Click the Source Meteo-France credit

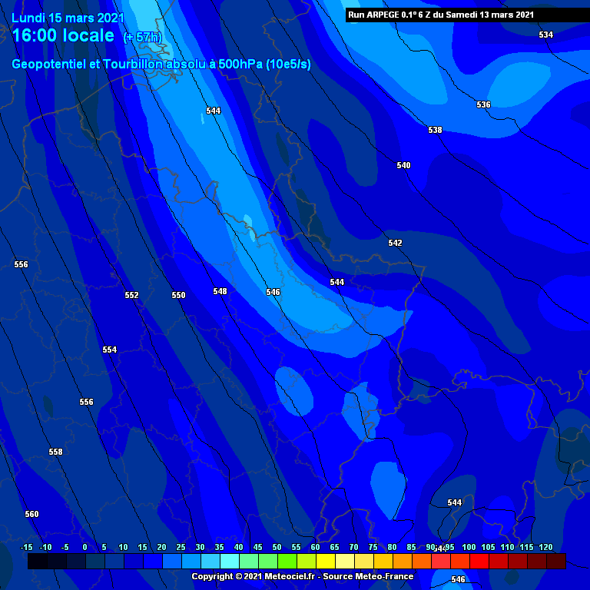point(373,576)
